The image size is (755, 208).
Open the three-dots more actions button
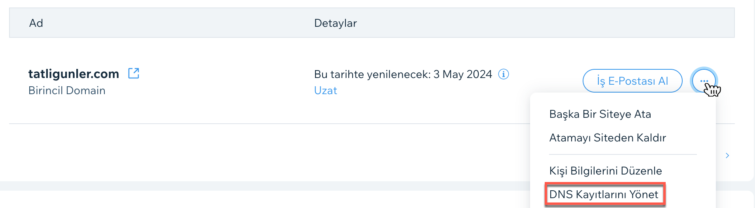pyautogui.click(x=704, y=81)
